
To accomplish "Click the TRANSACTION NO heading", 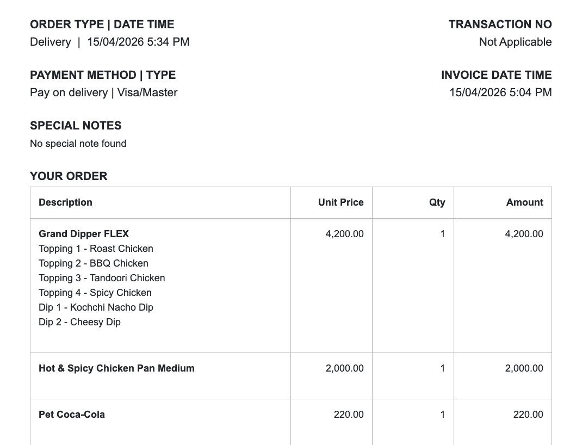I will point(500,24).
